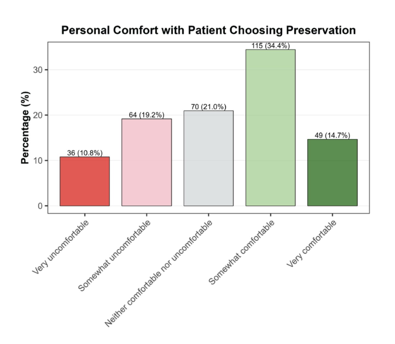
Task: Click the 20 tick on y-axis
Action: pos(38,115)
